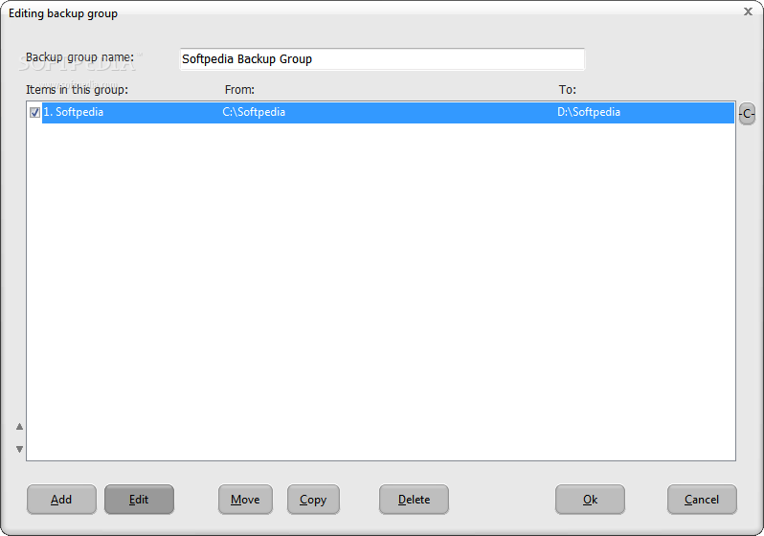Viewport: 764px width, 536px height.
Task: Click inside the Backup group name field
Action: click(382, 59)
